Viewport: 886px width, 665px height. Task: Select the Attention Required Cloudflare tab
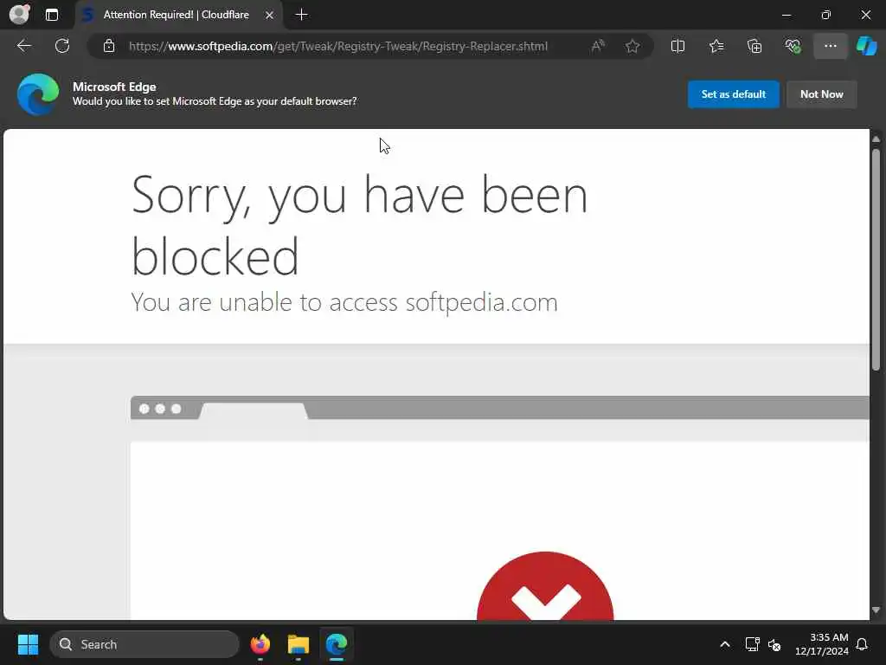pos(176,15)
